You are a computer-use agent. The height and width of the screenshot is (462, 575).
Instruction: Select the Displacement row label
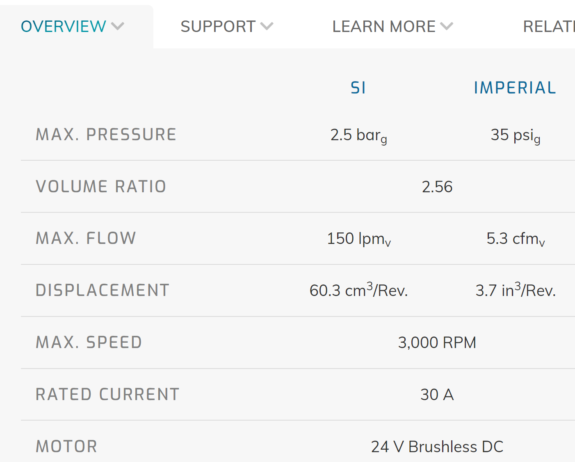pos(103,290)
